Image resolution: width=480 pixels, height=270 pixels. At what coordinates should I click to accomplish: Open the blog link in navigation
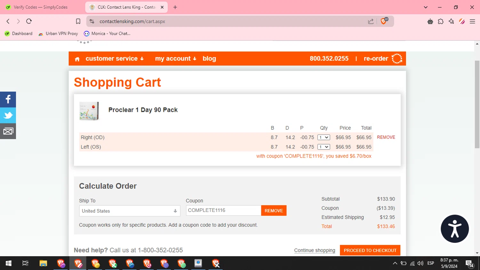(x=209, y=59)
